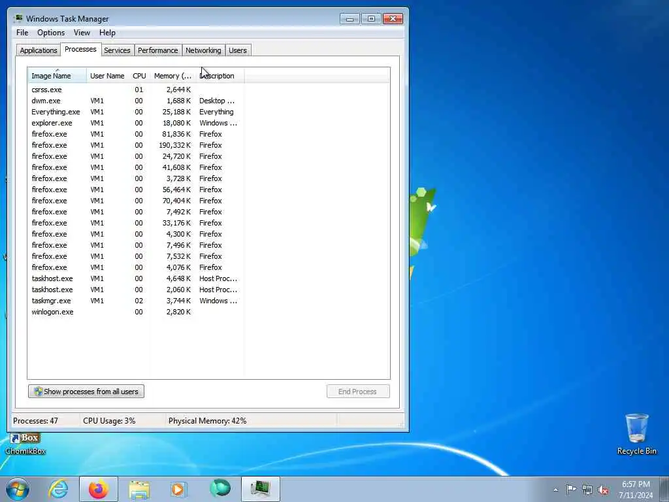Sort by CPU column header
Screen dimensions: 669x502
139,76
